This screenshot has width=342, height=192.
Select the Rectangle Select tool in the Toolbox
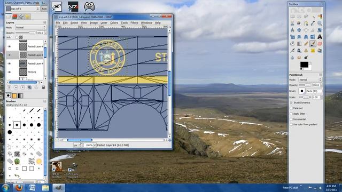tap(292, 17)
